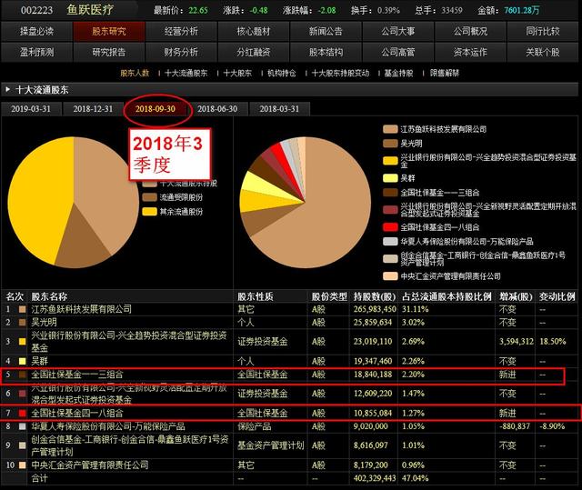Click stock code 002223

coord(36,10)
